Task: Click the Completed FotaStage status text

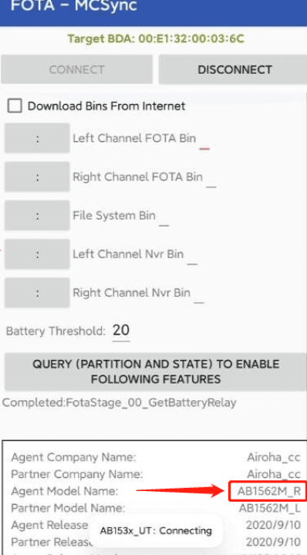Action: click(120, 403)
